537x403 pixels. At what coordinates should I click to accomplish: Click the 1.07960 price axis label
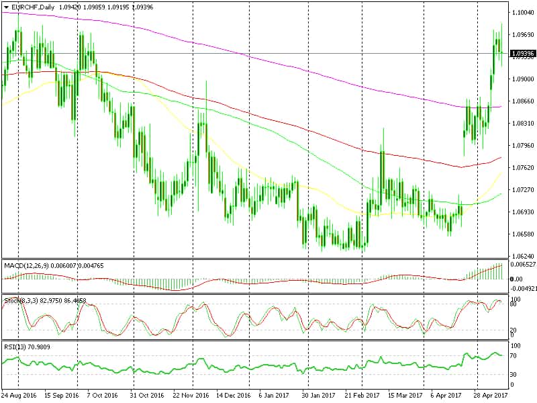pyautogui.click(x=523, y=145)
